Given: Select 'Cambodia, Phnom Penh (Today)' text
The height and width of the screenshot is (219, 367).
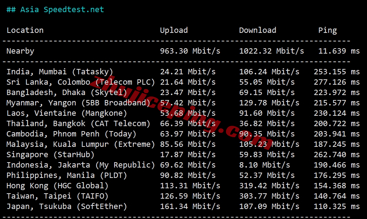Looking at the screenshot, I should pos(71,134).
